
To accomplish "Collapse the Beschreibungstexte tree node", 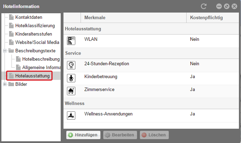I will (x=5, y=51).
